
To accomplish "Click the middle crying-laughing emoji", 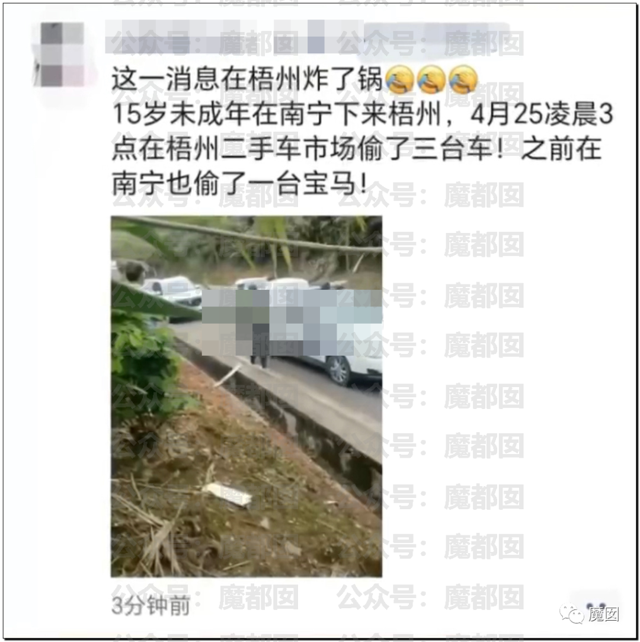I will 431,79.
